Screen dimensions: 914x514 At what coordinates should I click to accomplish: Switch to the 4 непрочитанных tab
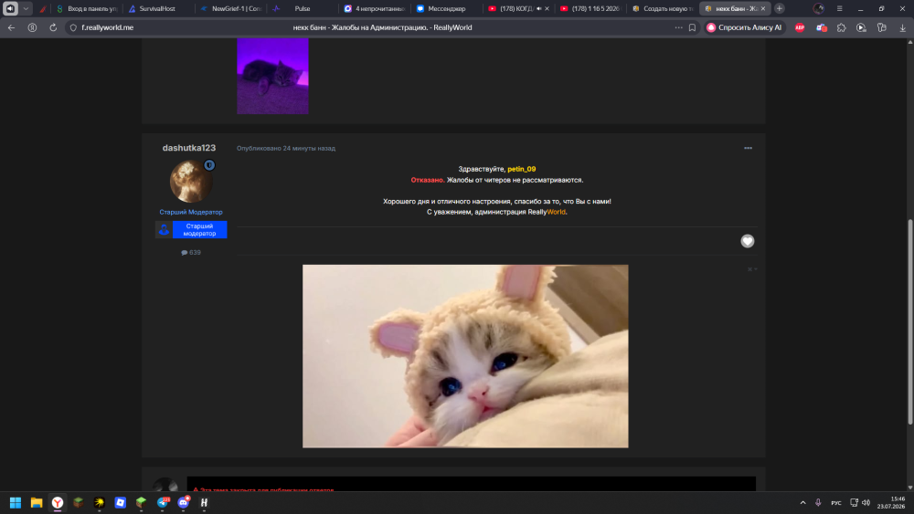coord(374,9)
